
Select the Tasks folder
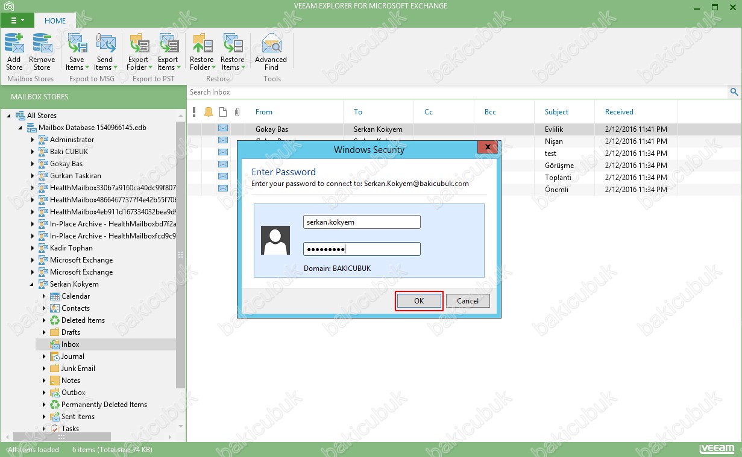[70, 429]
